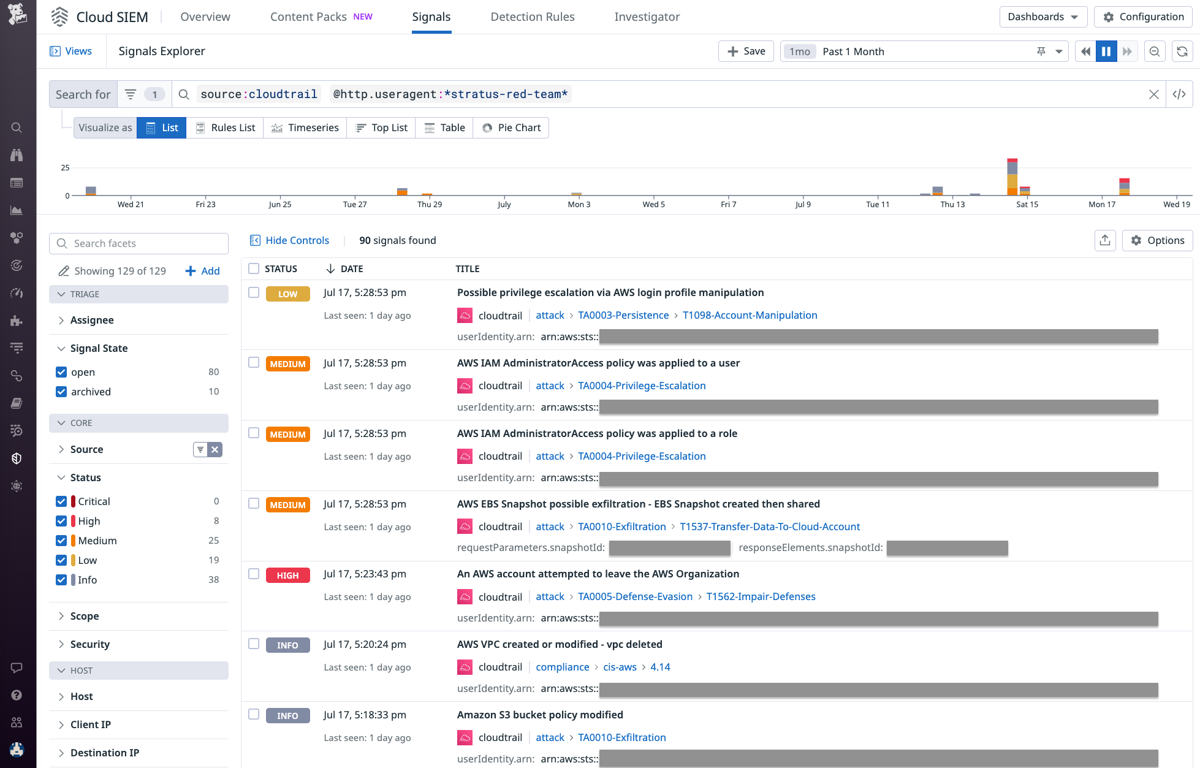Select the first signal row checkbox
The image size is (1200, 768).
254,293
